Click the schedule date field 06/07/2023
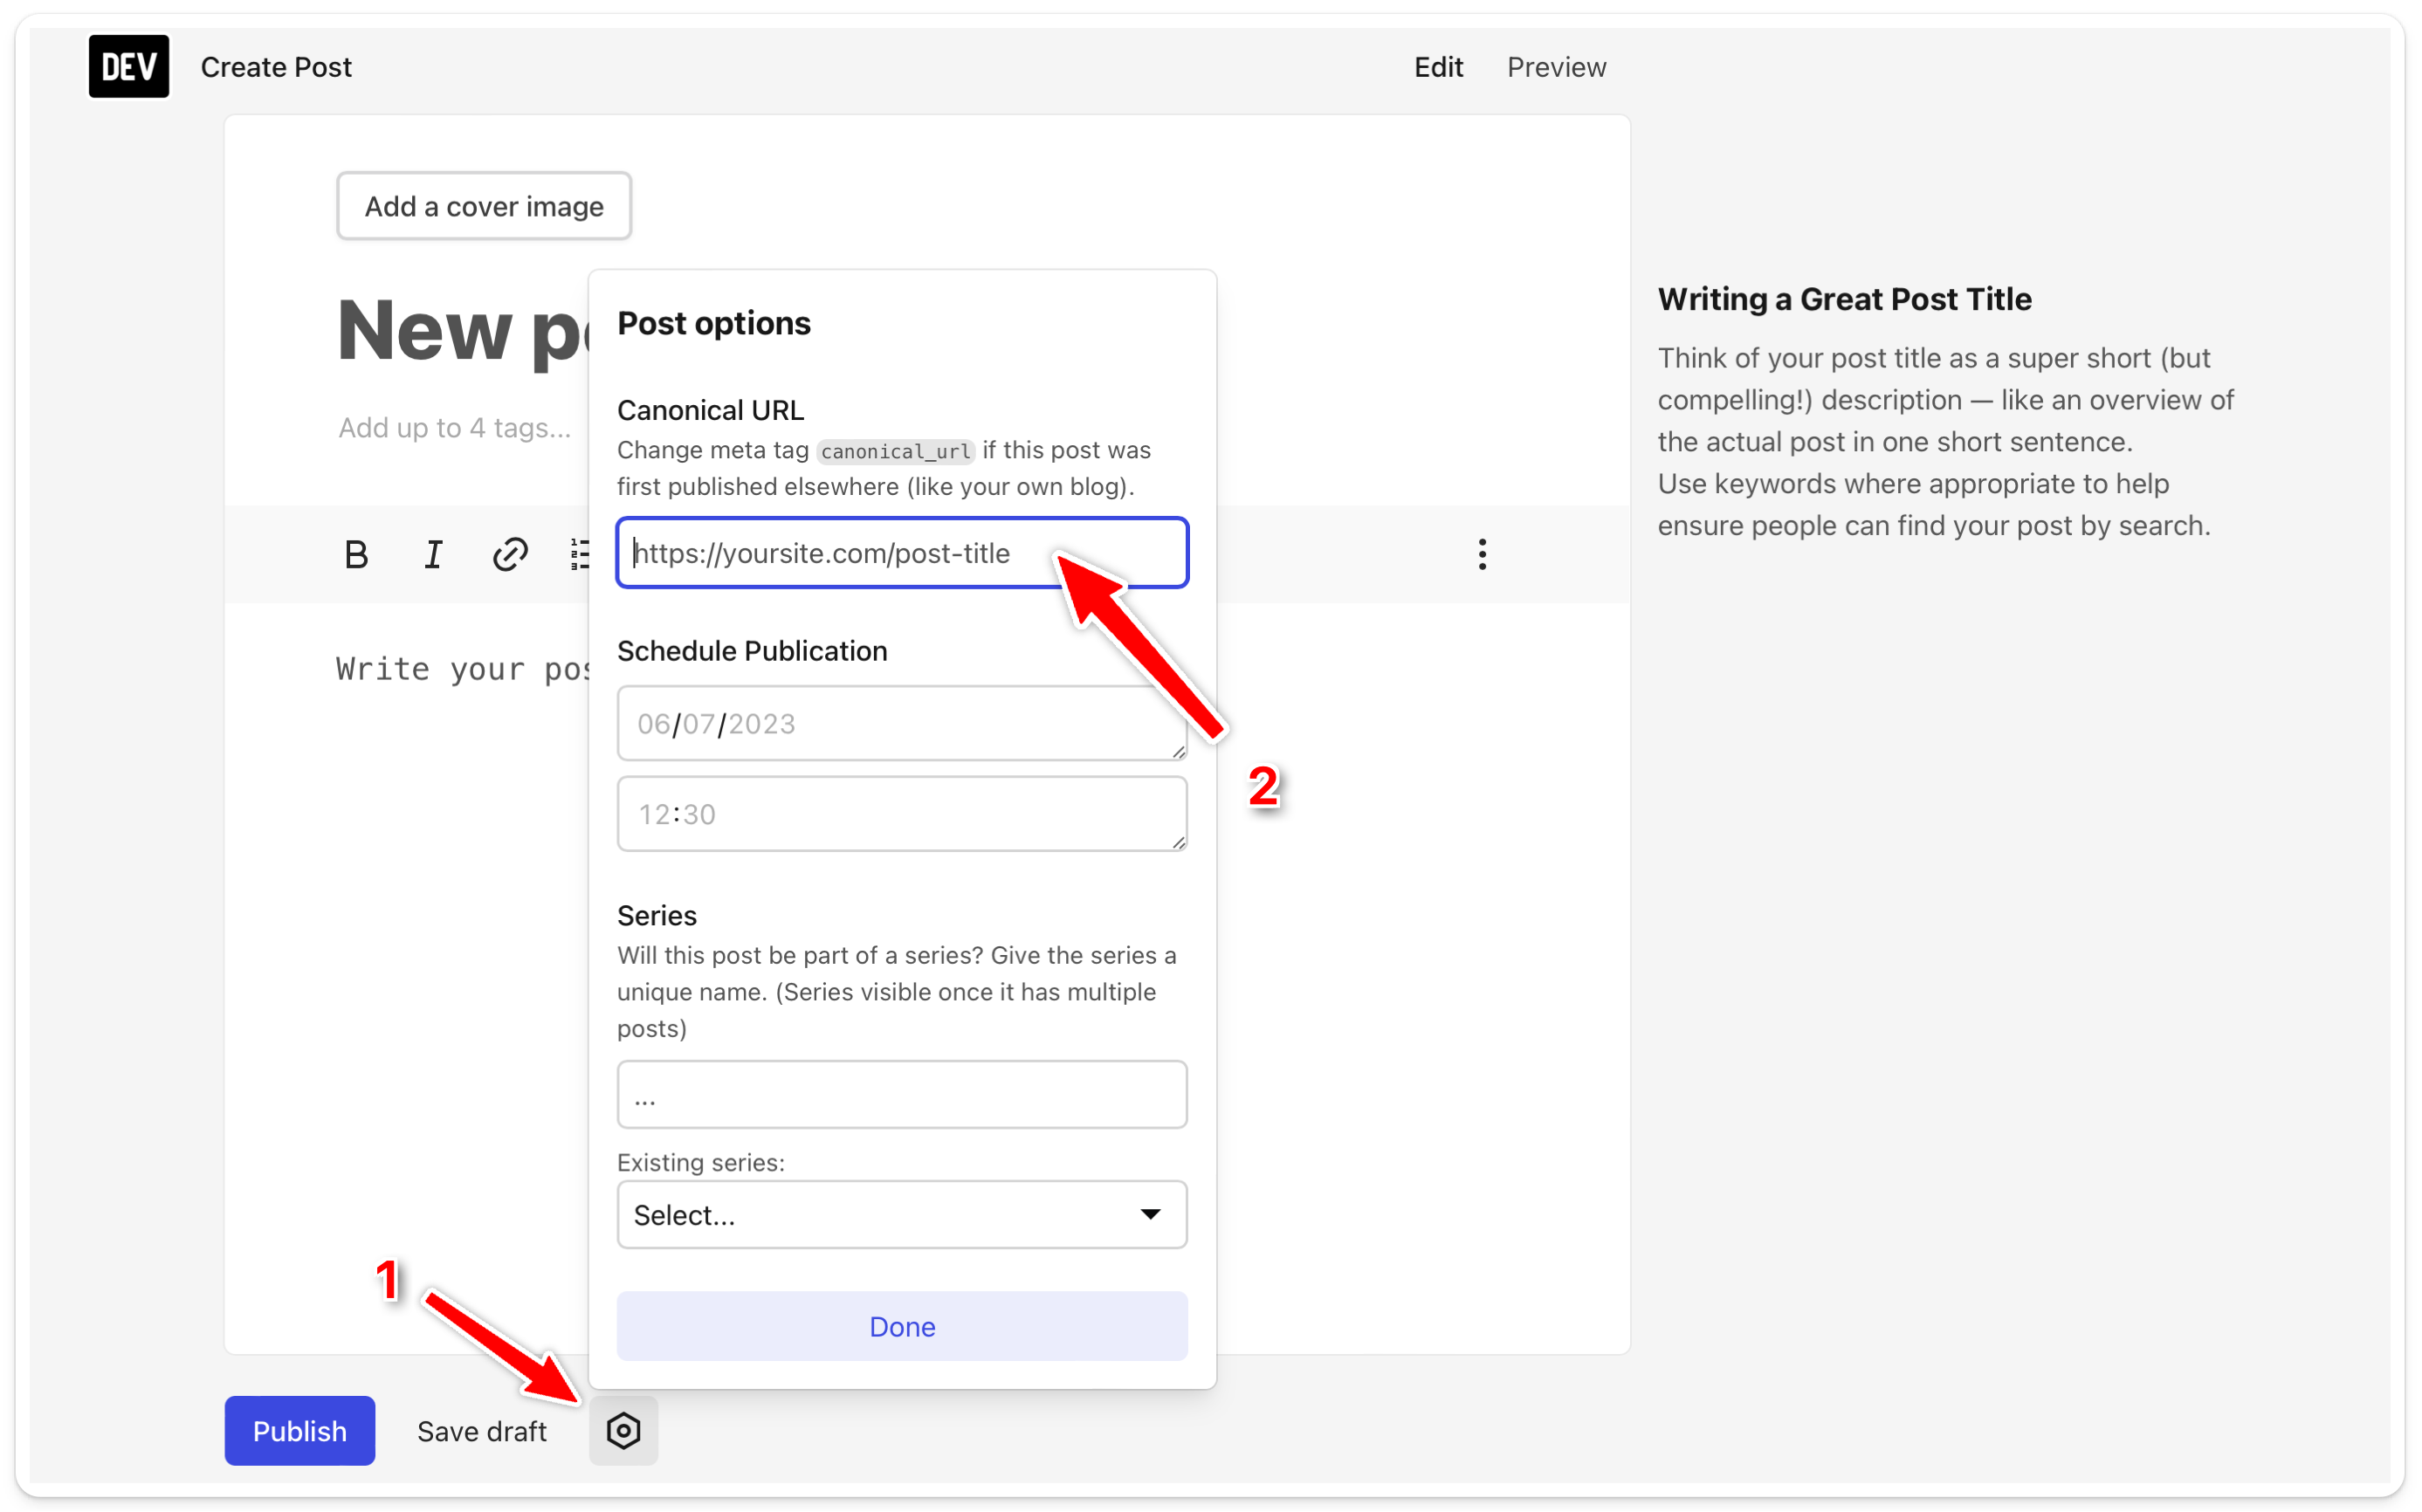 (902, 723)
